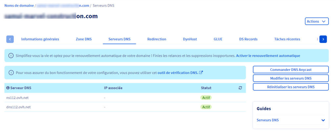Open the DS Records tab
Image resolution: width=336 pixels, height=133 pixels.
pyautogui.click(x=248, y=39)
